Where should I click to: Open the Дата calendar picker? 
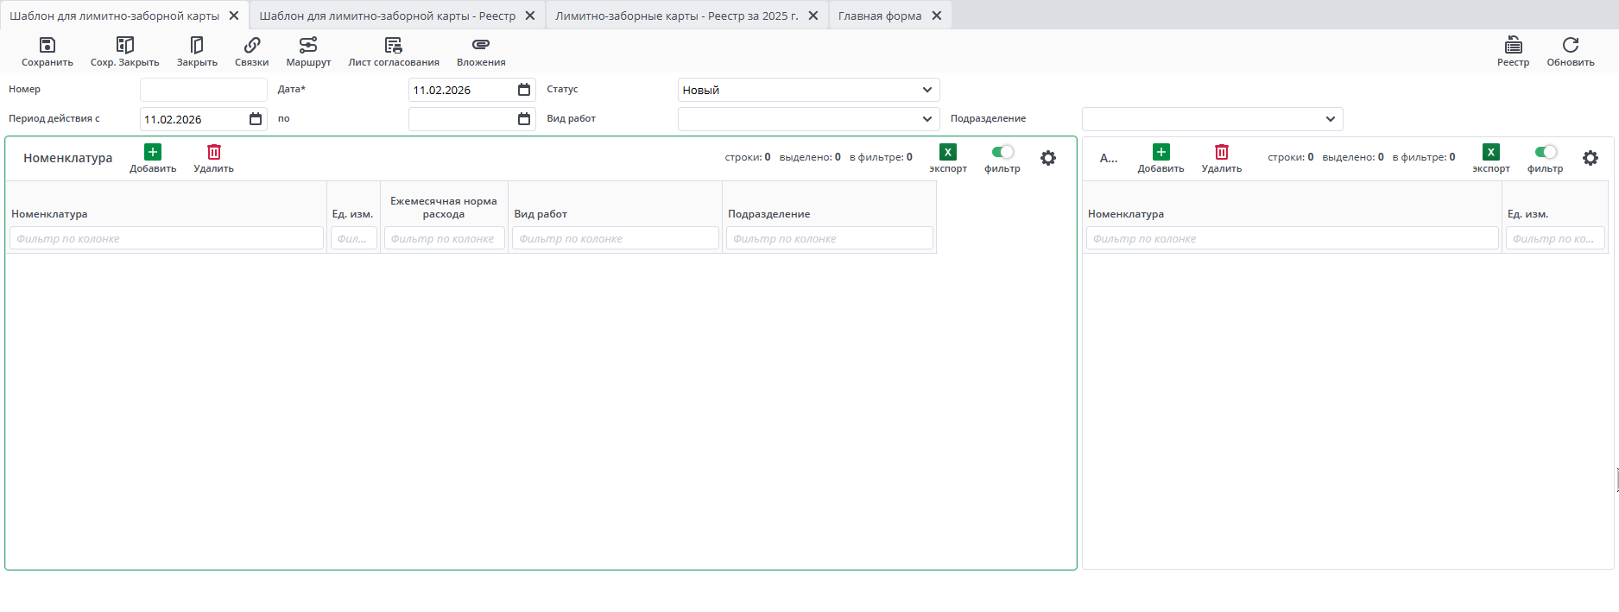click(524, 90)
